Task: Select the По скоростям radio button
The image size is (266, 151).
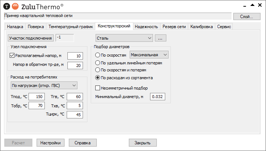Action: coord(98,55)
